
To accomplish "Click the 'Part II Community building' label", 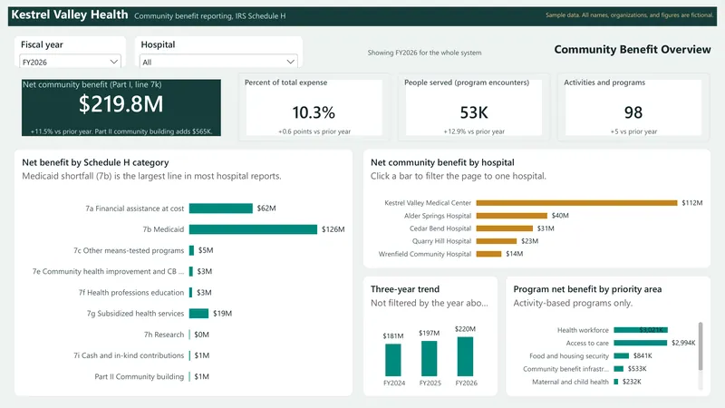I will point(140,376).
